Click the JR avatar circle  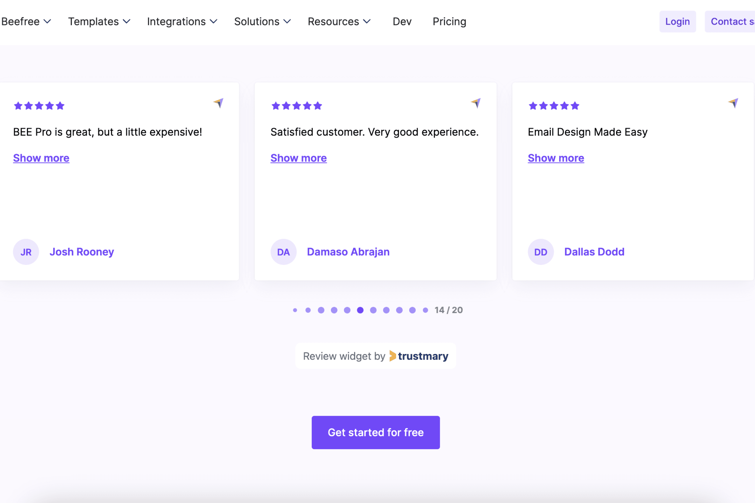tap(26, 252)
